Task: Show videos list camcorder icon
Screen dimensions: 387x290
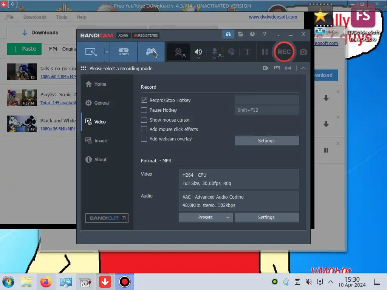Action: (265, 68)
